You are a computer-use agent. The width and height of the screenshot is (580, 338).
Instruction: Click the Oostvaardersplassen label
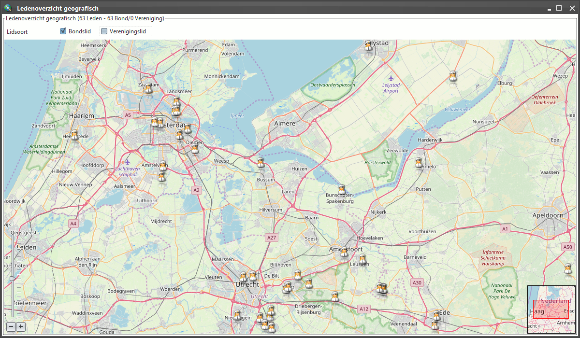333,85
